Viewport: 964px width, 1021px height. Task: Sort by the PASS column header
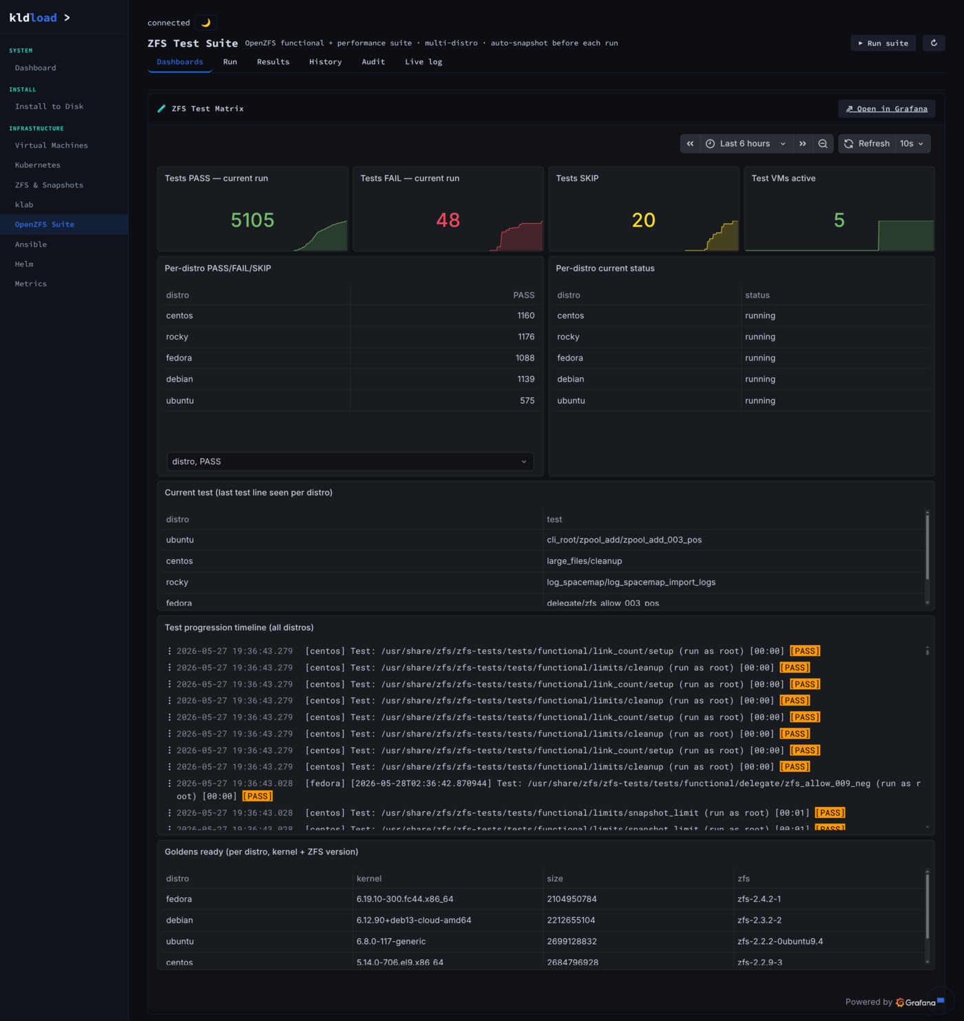pyautogui.click(x=523, y=295)
